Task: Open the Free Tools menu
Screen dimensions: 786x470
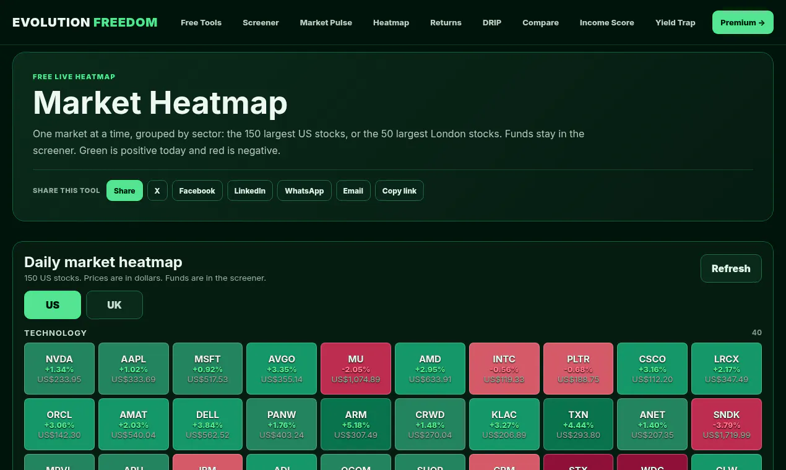Action: pyautogui.click(x=201, y=22)
